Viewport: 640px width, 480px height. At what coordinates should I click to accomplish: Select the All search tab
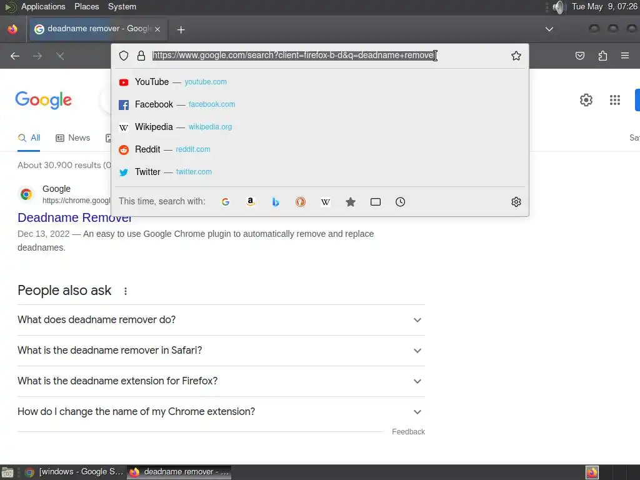coord(29,138)
